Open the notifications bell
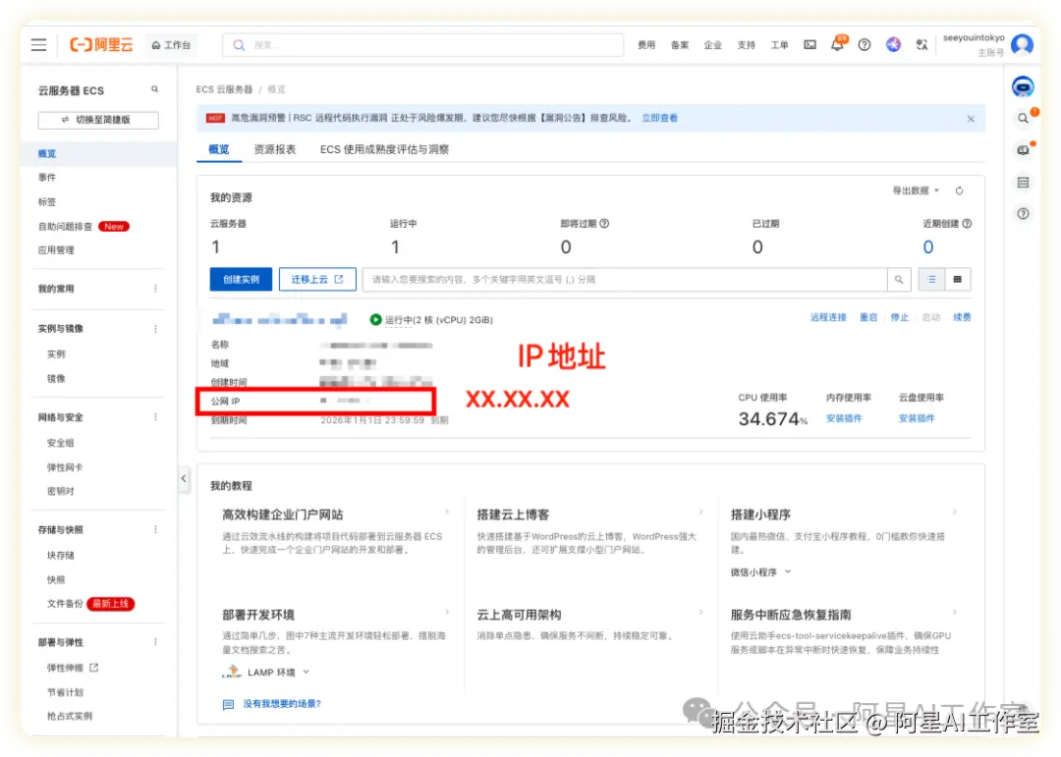 pyautogui.click(x=838, y=44)
